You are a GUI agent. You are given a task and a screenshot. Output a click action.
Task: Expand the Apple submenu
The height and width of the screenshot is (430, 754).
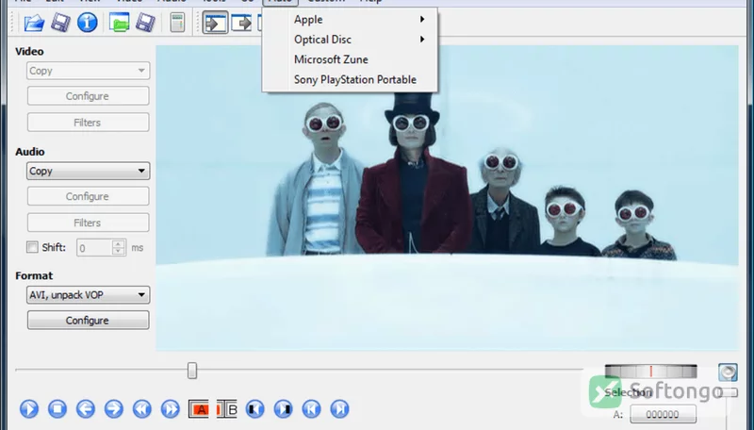[350, 19]
